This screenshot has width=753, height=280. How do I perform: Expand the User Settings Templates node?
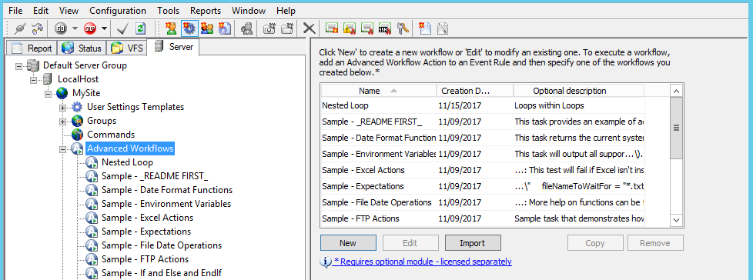pyautogui.click(x=62, y=108)
